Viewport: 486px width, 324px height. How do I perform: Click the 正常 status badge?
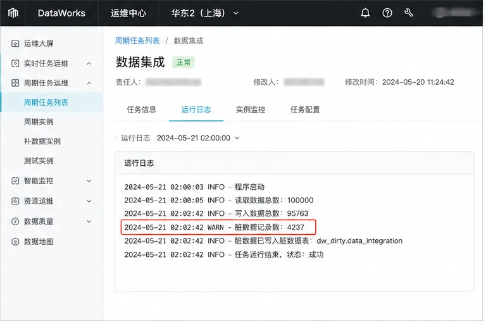[184, 63]
